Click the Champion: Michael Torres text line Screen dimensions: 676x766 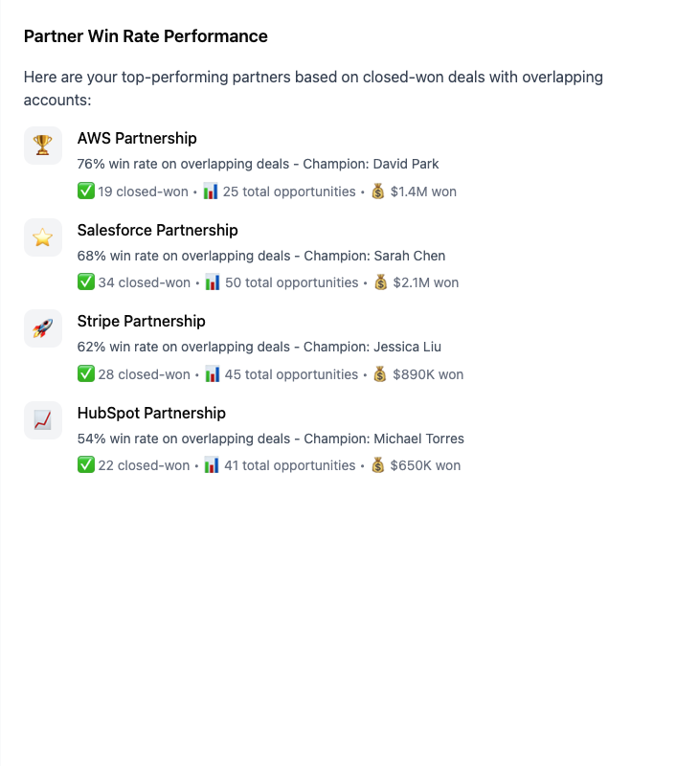(x=384, y=439)
